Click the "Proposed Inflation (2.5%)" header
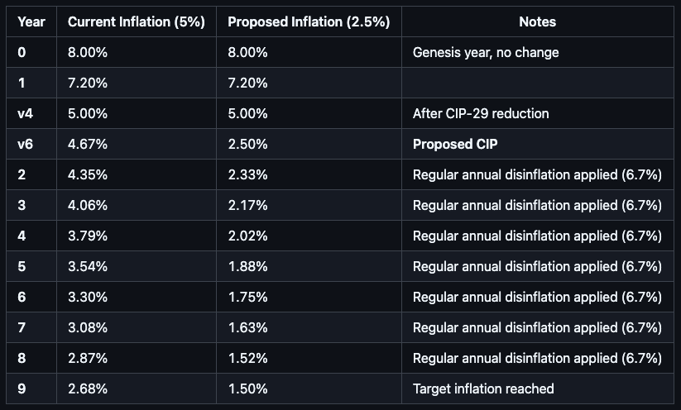 309,22
